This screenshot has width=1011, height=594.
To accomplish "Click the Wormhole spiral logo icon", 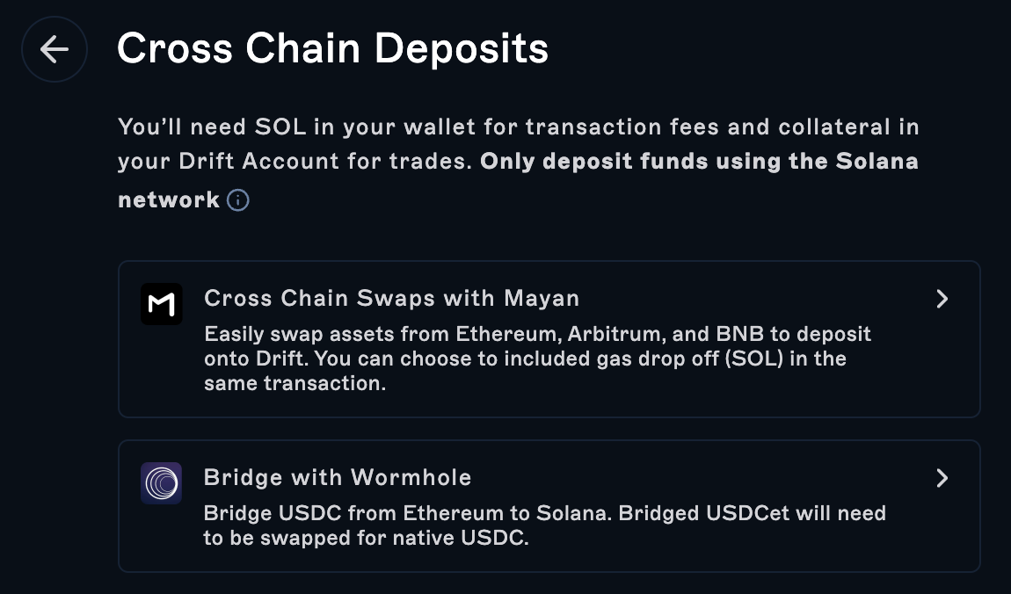I will point(162,483).
